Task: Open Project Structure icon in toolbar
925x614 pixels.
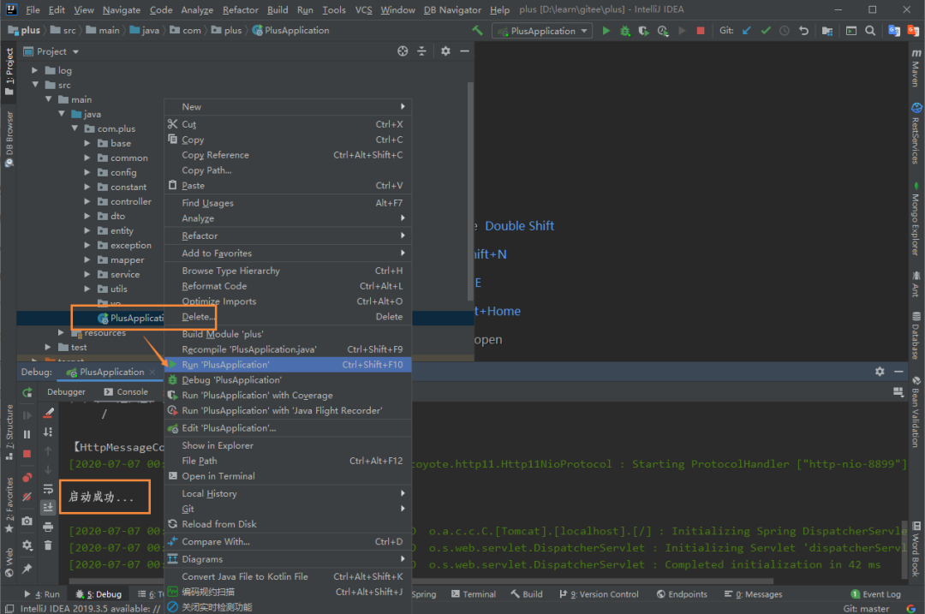Action: [827, 31]
